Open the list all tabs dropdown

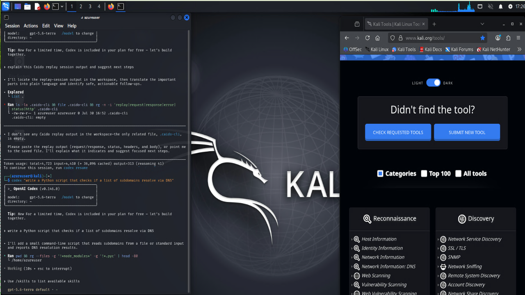[x=482, y=24]
